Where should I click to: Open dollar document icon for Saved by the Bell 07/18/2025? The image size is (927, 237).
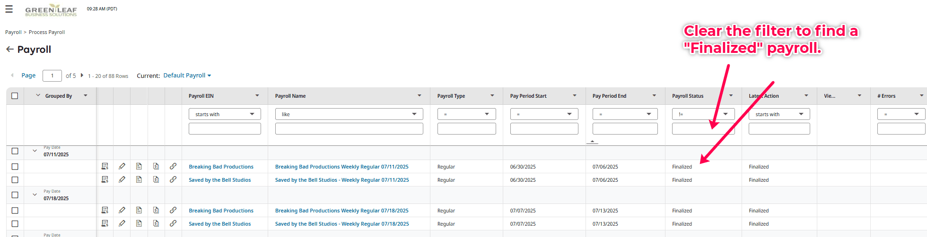pos(156,223)
